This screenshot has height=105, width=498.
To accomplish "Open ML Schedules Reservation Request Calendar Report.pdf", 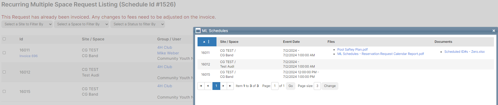I will click(x=380, y=54).
